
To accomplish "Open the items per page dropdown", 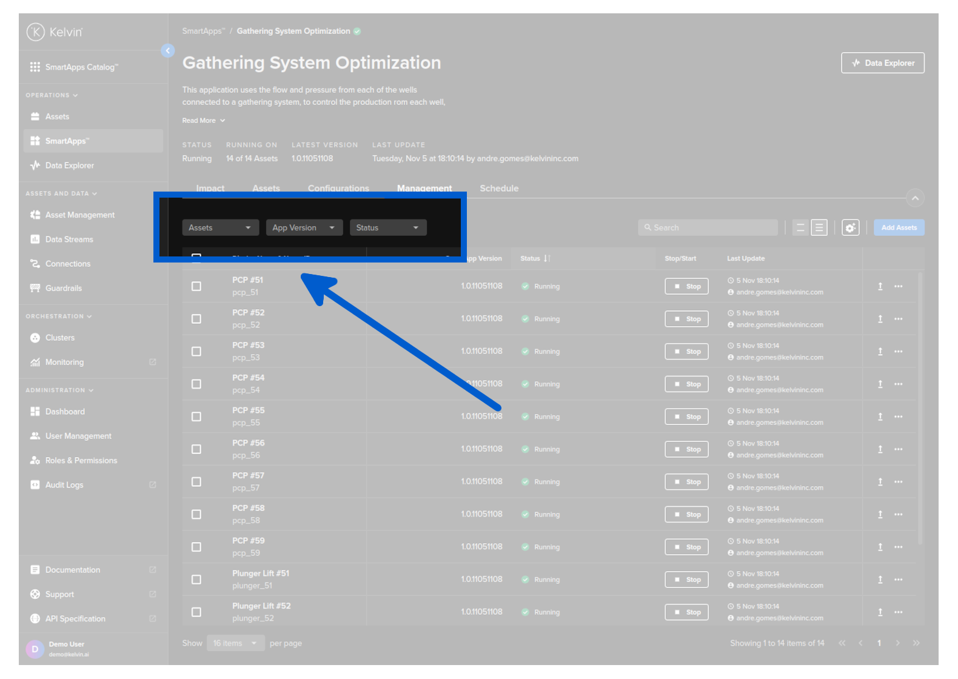I will point(235,643).
